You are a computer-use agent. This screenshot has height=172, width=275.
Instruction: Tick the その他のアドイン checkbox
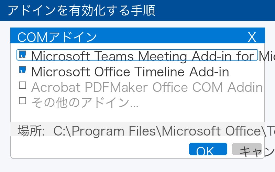[23, 101]
